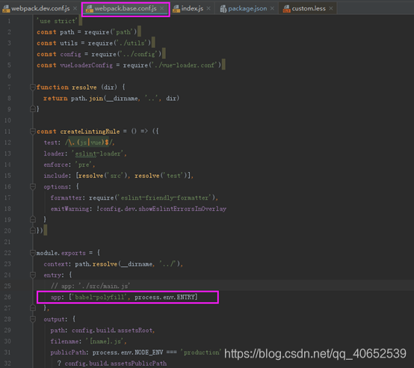Click process.env.NODE_ENV on line 31
The height and width of the screenshot is (368, 414).
128,352
